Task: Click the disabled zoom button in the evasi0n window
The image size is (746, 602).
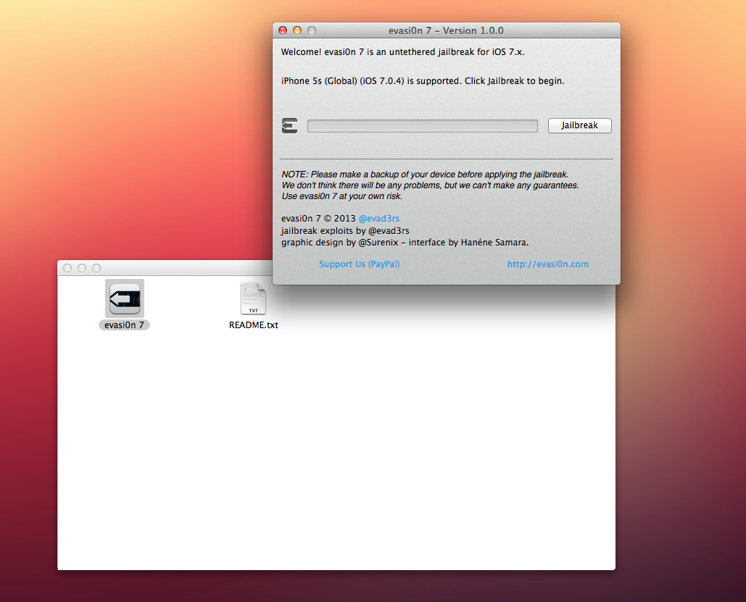Action: [312, 30]
